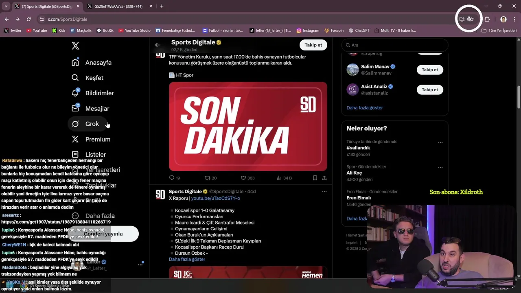Screen dimensions: 521x293
Task: Open Mesajlar messages
Action: (x=90, y=109)
